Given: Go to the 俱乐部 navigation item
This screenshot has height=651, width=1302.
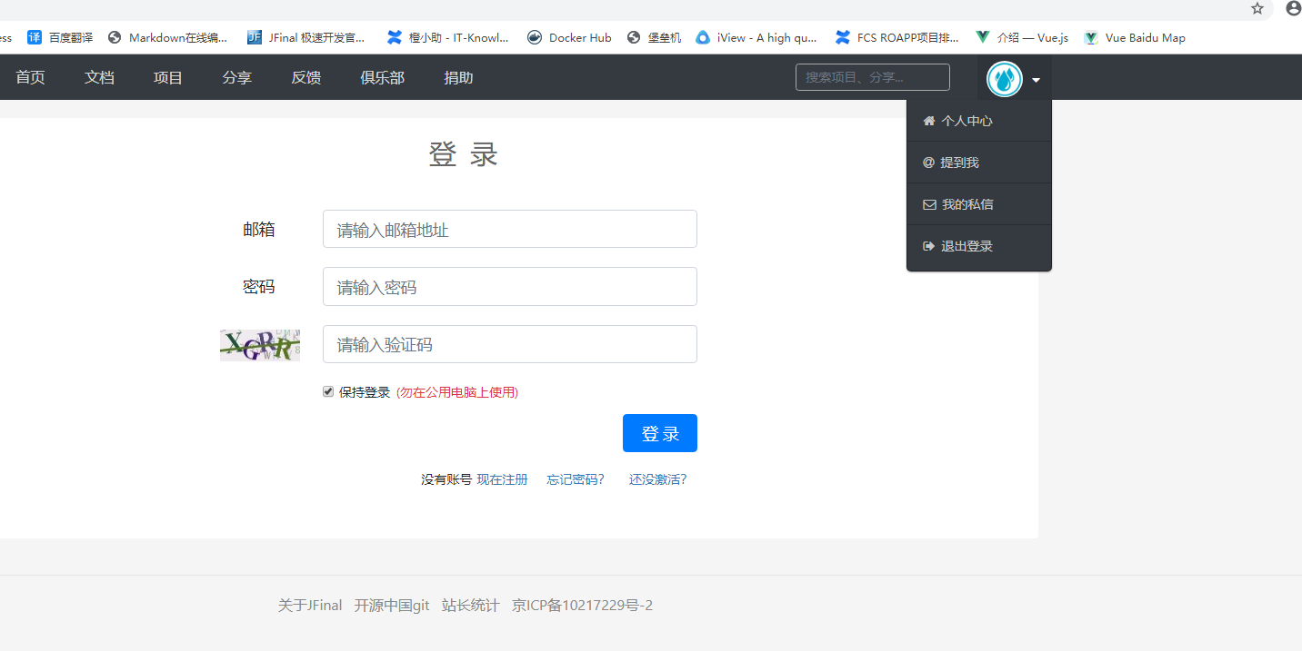Looking at the screenshot, I should point(382,77).
